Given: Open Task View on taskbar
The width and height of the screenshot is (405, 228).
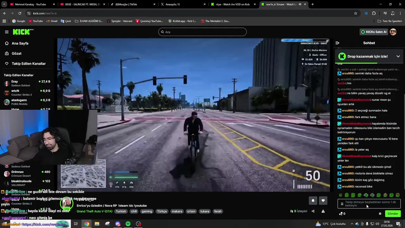Looking at the screenshot, I should [x=76, y=224].
